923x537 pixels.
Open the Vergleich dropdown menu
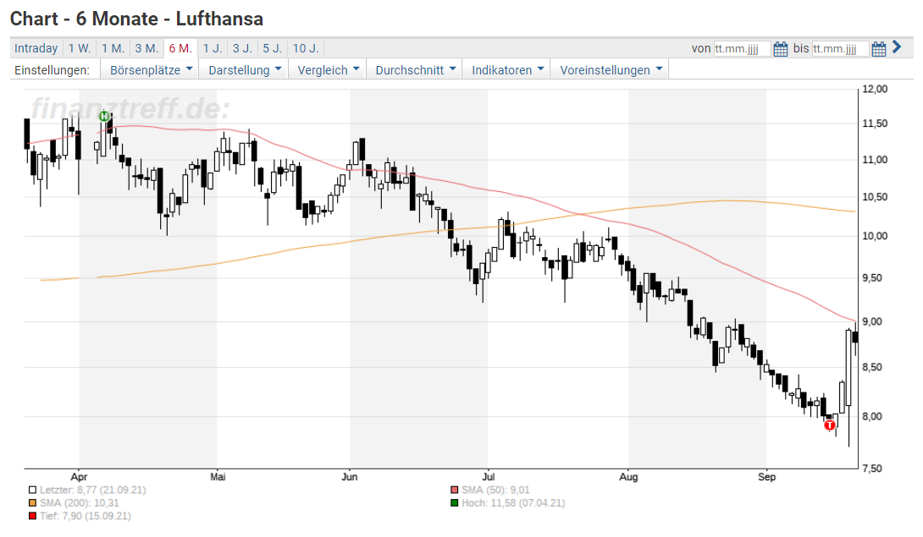click(x=328, y=70)
